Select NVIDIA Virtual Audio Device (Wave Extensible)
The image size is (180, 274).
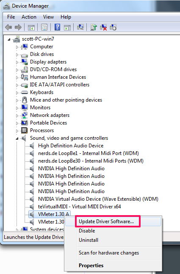(98, 199)
